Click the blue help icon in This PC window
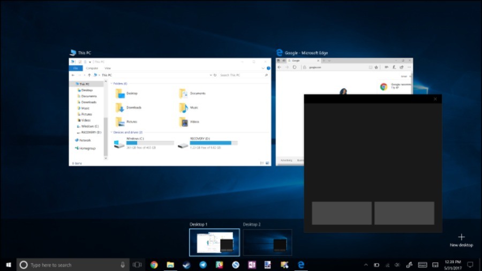Viewport: 482px width, 271px height. click(268, 68)
